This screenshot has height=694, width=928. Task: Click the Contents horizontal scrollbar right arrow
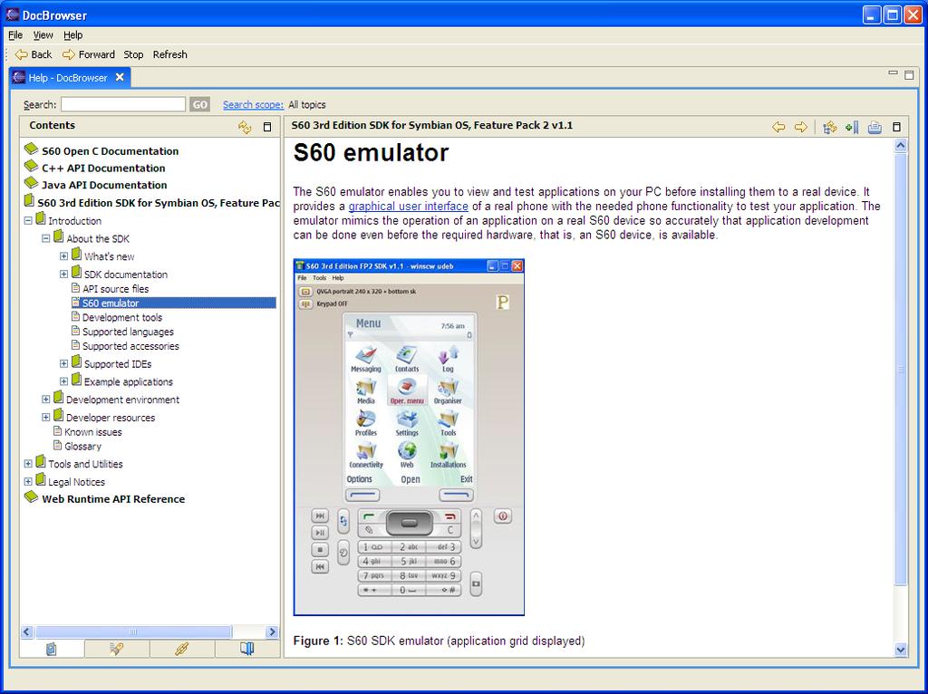[272, 631]
